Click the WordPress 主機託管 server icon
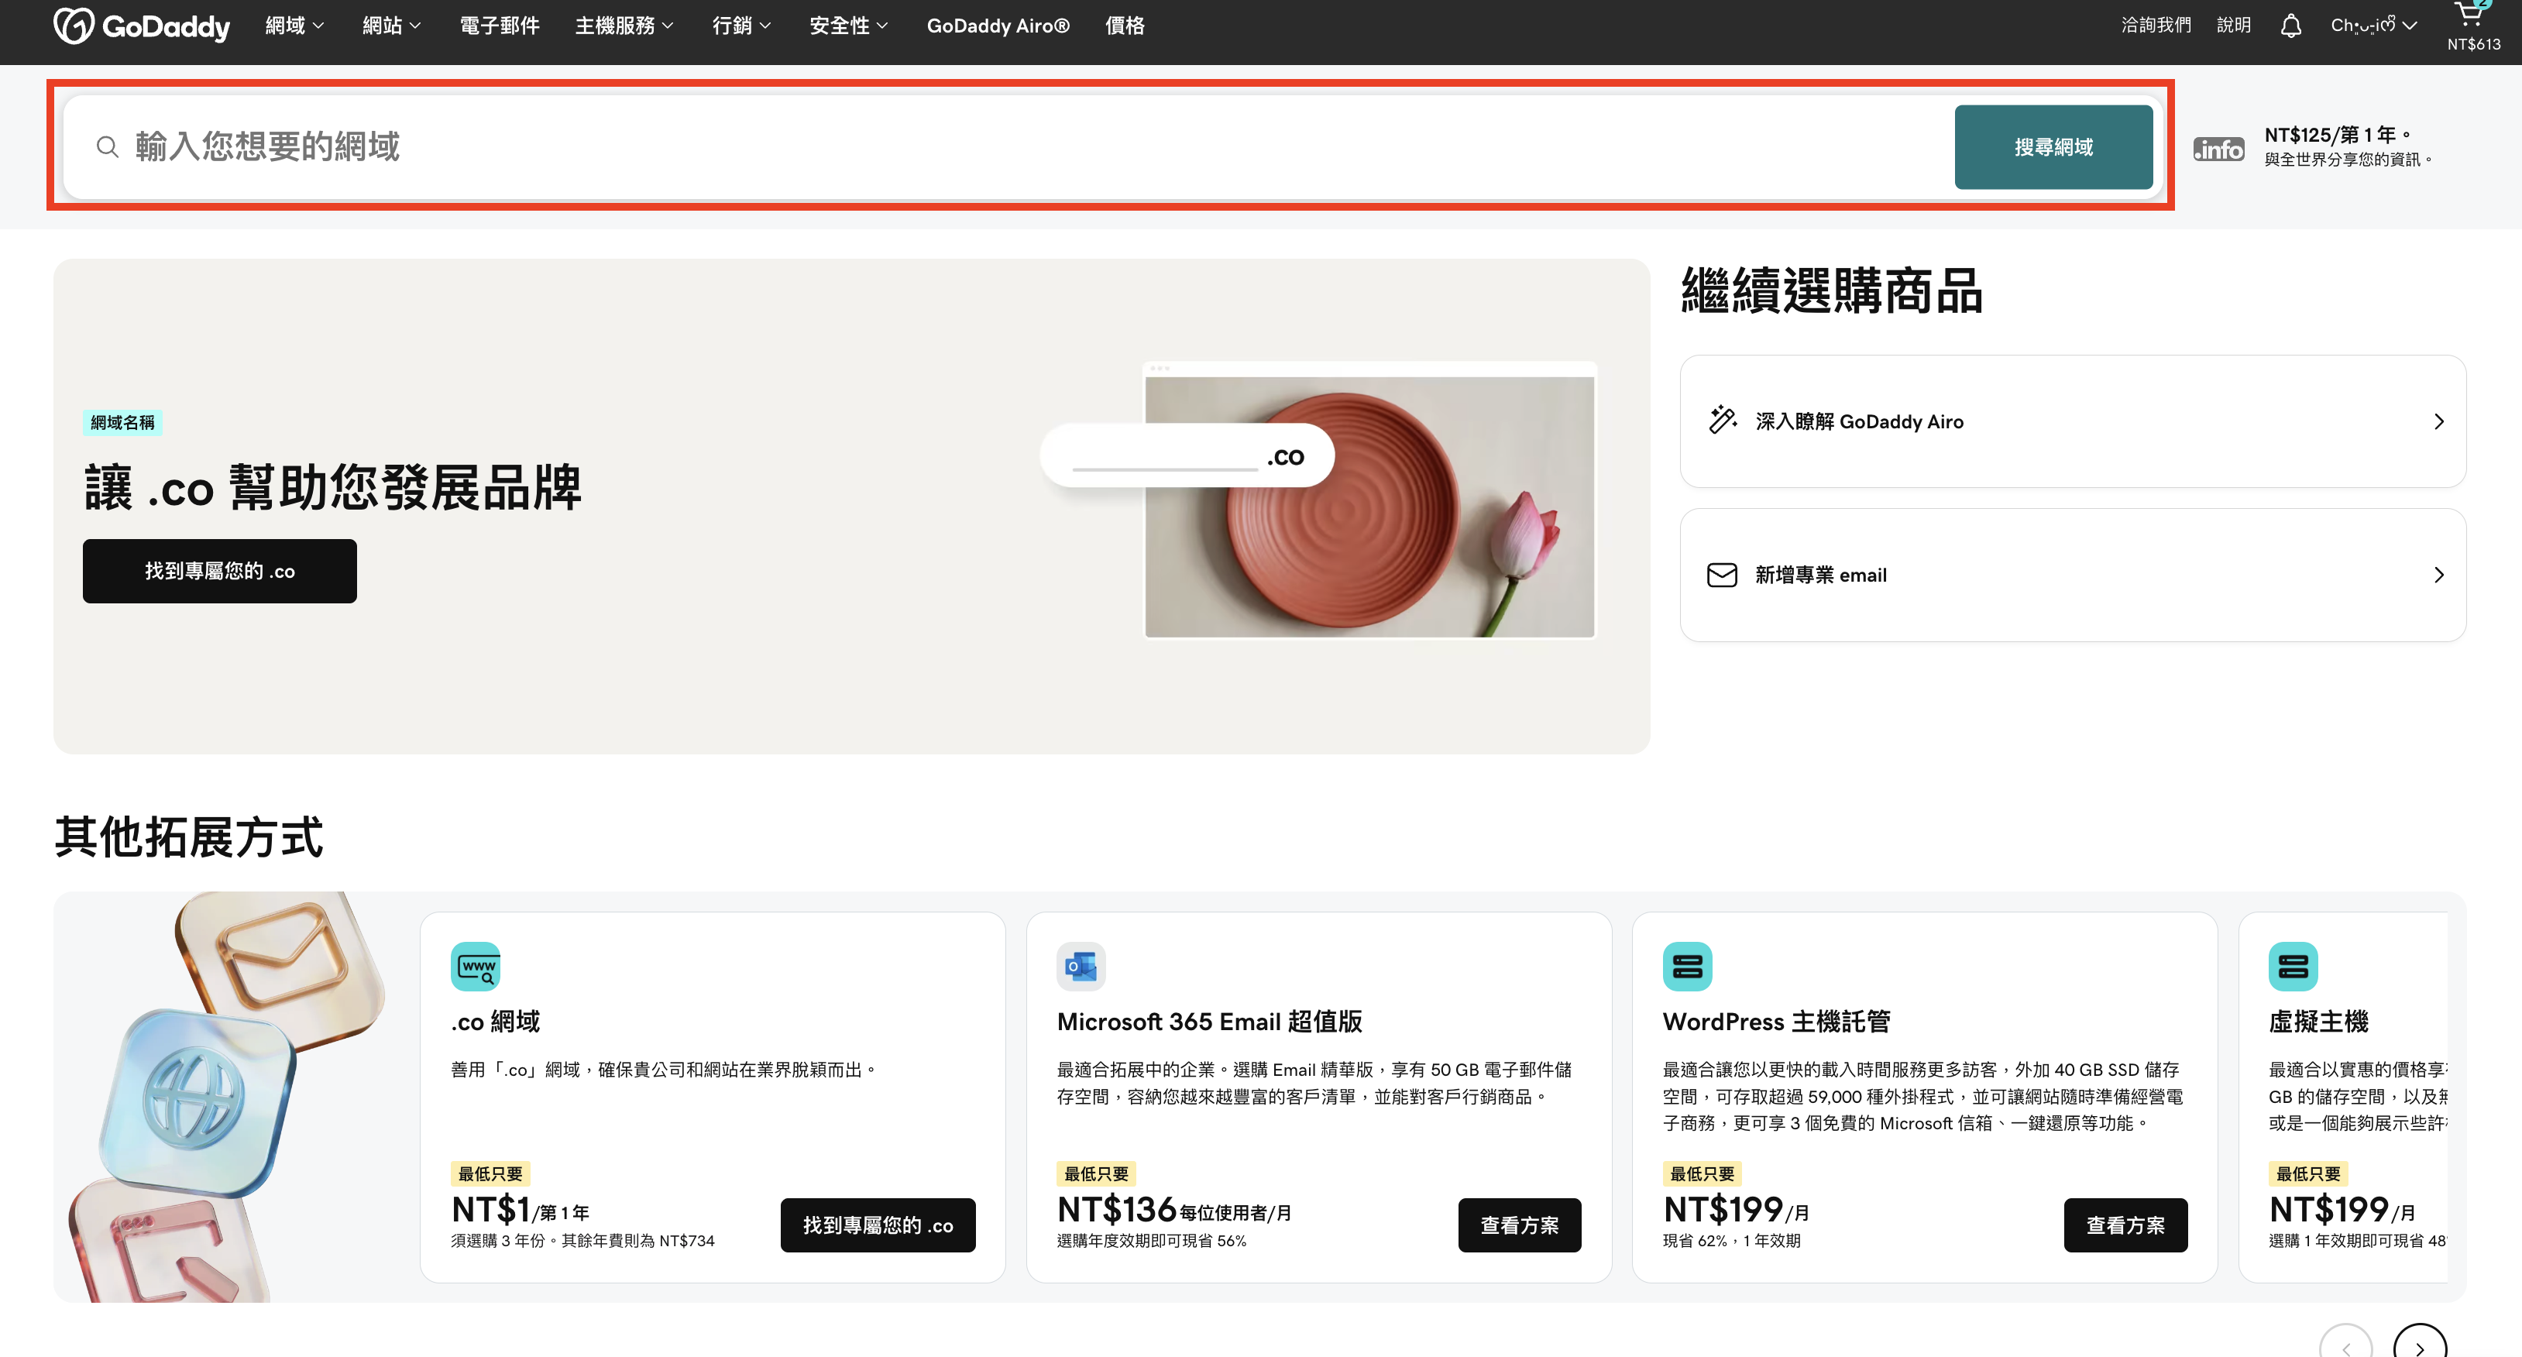 tap(1687, 965)
